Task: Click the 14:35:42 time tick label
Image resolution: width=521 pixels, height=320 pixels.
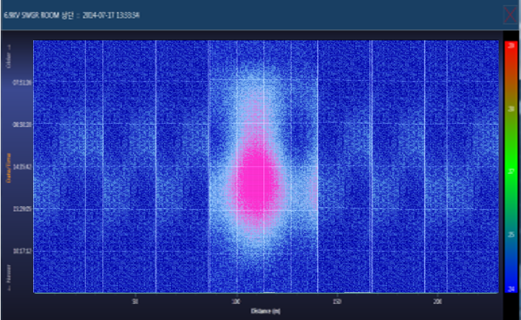Action: tap(20, 166)
